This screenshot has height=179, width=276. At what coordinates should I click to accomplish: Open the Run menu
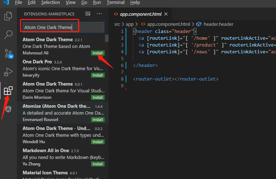click(x=97, y=3)
